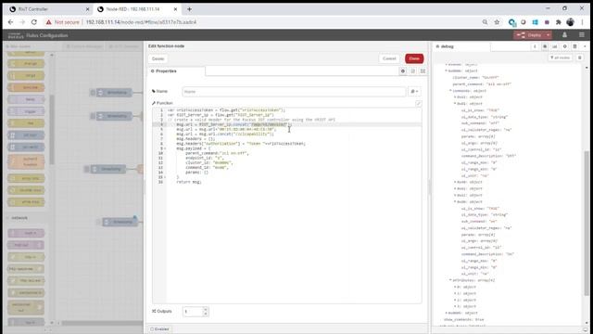Open node appearance layout icon

[x=423, y=71]
